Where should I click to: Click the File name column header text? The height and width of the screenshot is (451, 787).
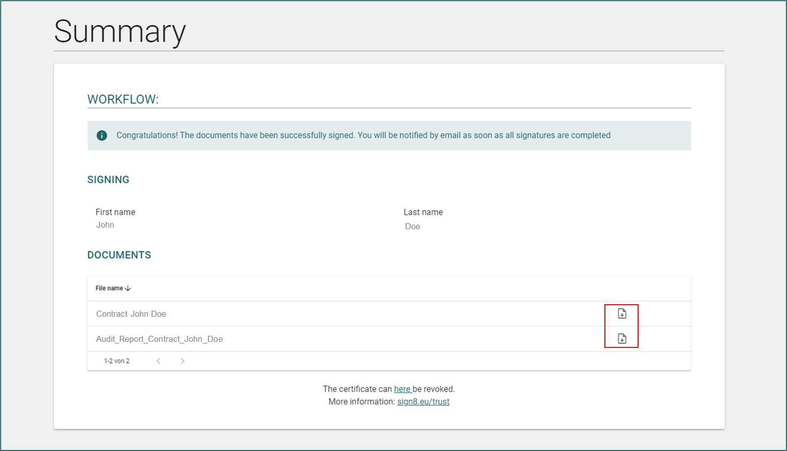pos(109,288)
